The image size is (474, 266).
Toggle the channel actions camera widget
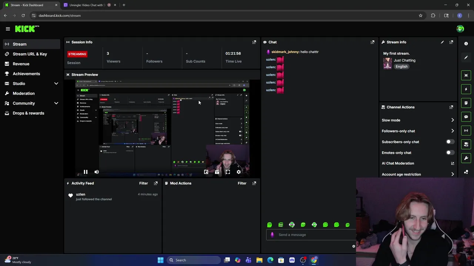coord(466,144)
